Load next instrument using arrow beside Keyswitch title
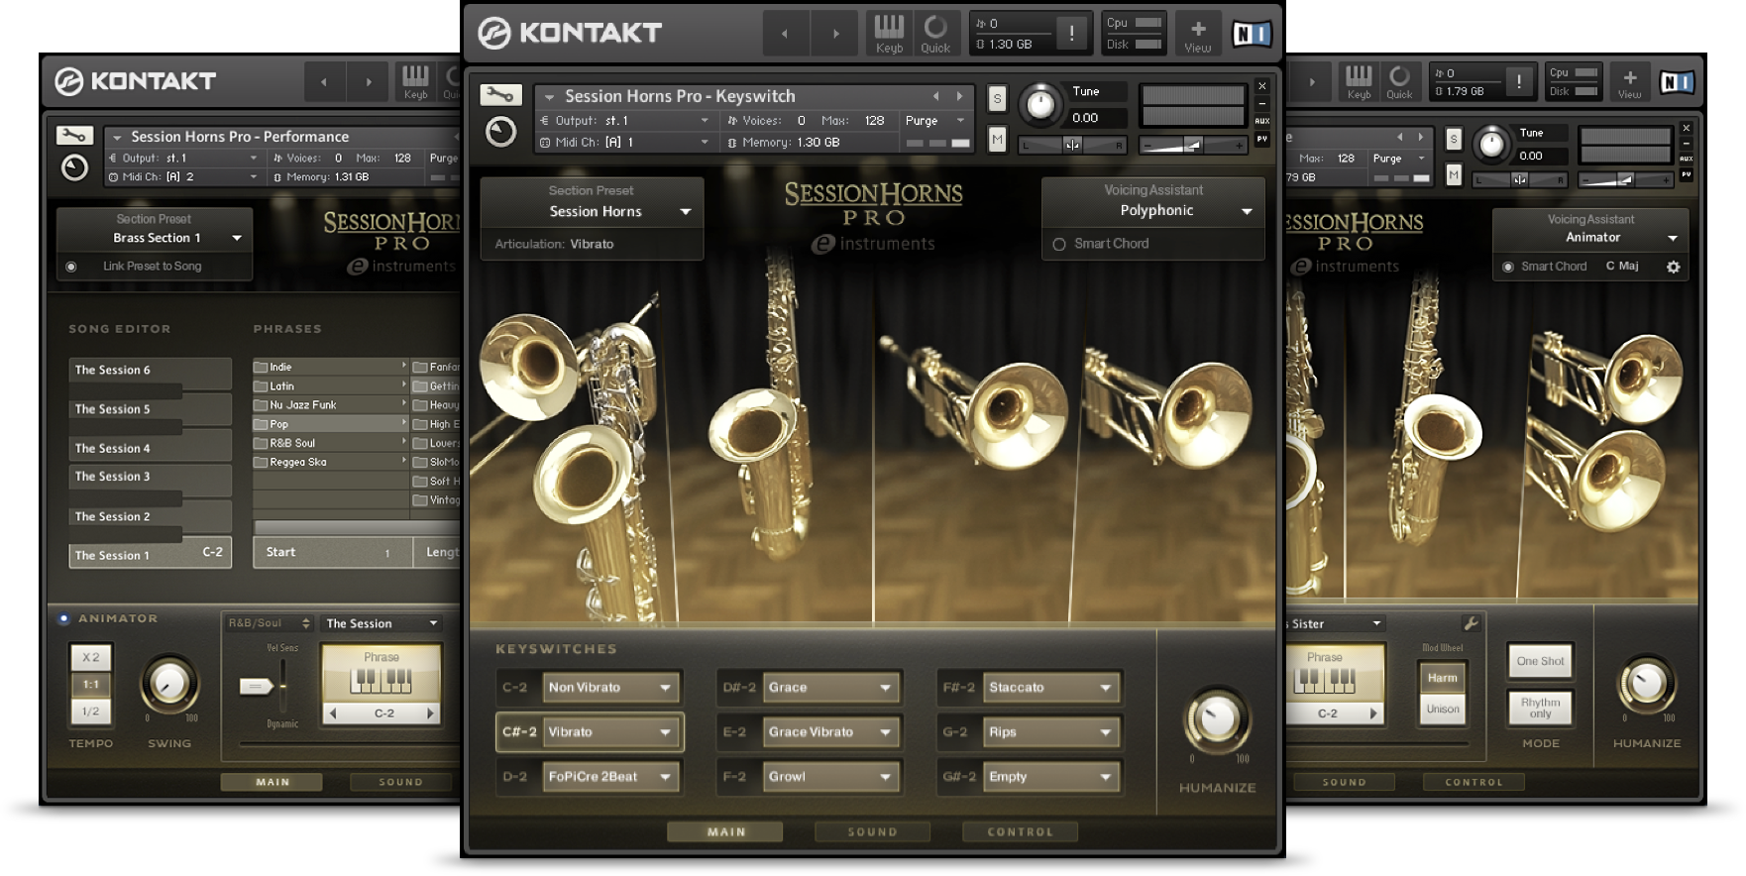The image size is (1746, 876). tap(959, 96)
